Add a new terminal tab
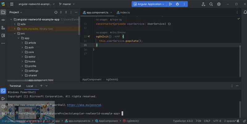Viewport: 247px width, 124px height. (41, 86)
